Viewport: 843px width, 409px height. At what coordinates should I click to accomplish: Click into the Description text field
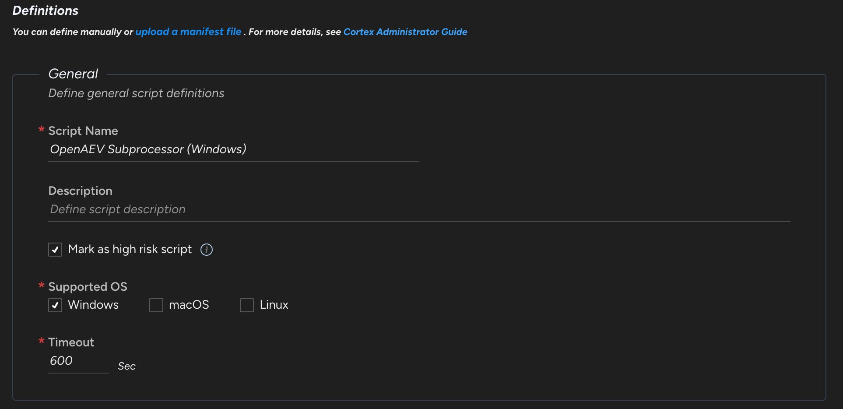click(419, 209)
